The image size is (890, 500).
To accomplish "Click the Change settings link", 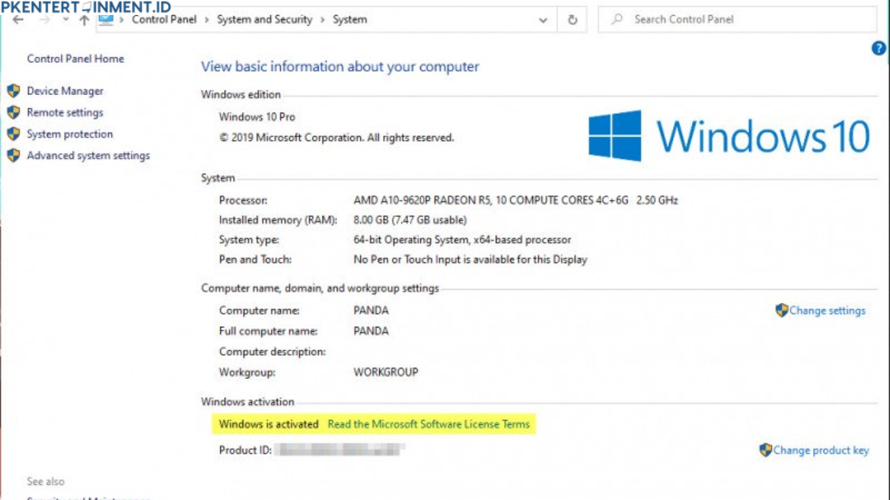I will tap(827, 311).
